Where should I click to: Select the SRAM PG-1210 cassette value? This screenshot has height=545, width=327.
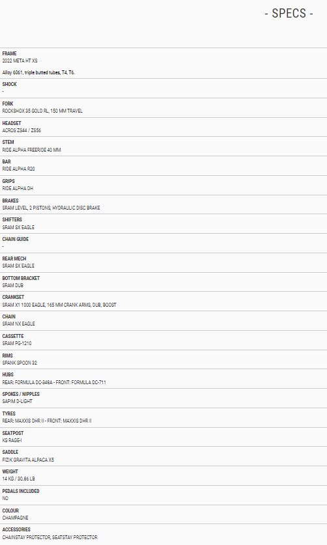point(17,343)
